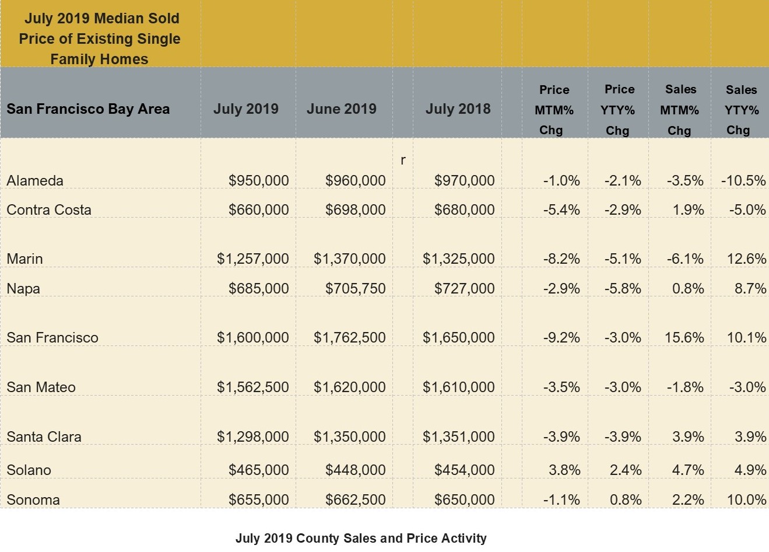Select the Price MTM% Chg header

554,110
